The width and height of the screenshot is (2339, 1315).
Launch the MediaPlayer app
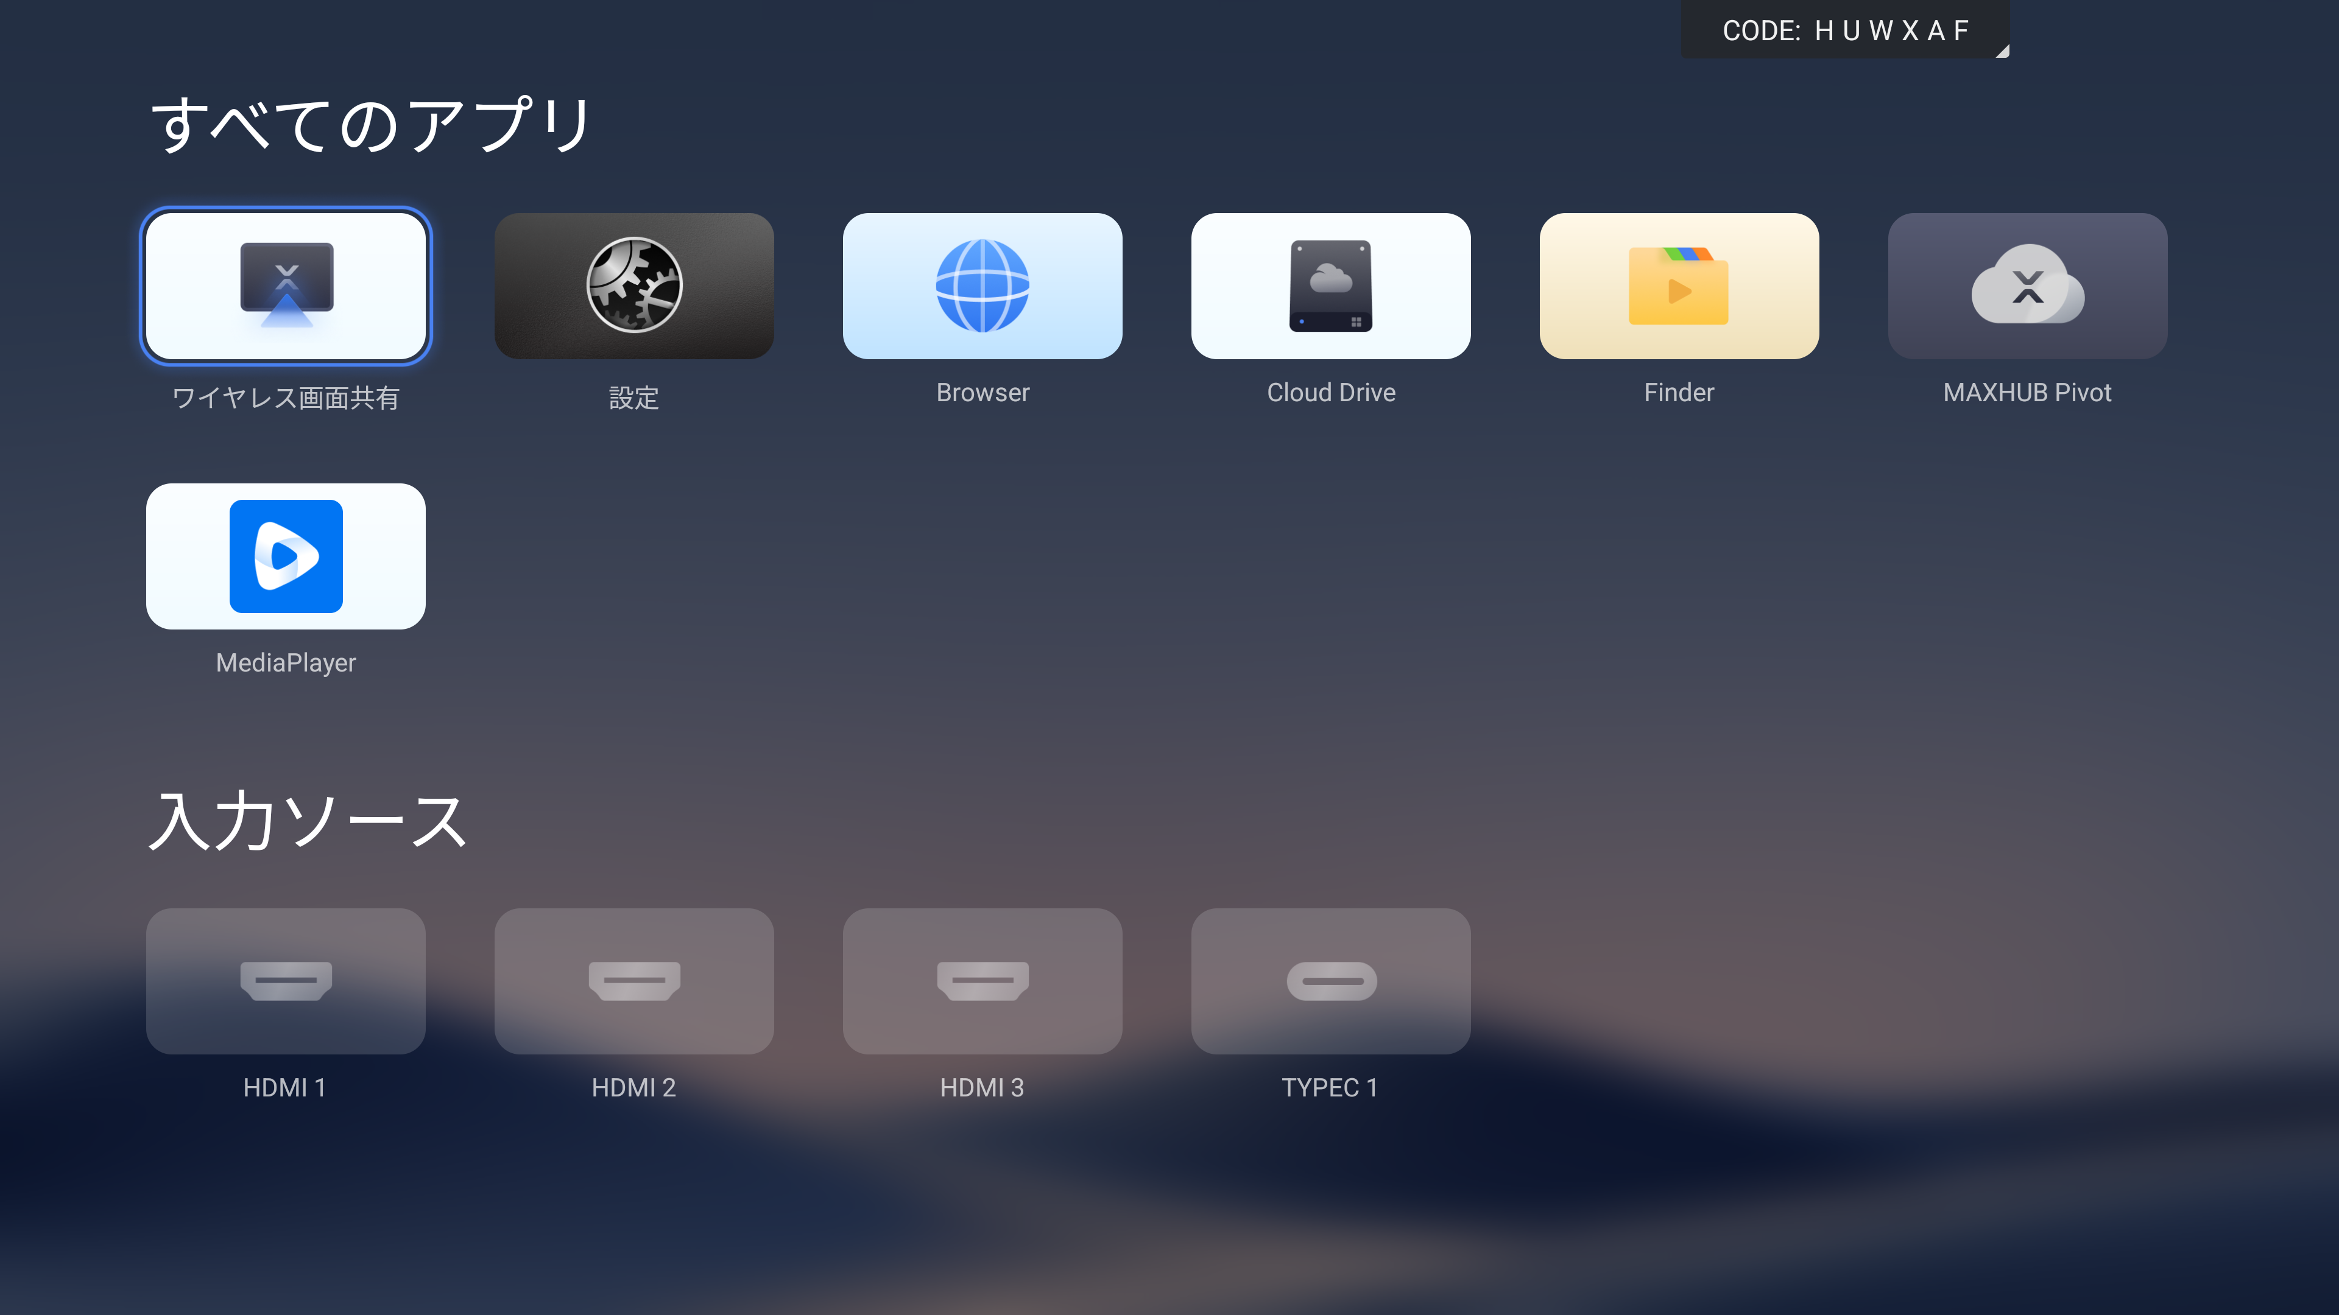tap(285, 555)
